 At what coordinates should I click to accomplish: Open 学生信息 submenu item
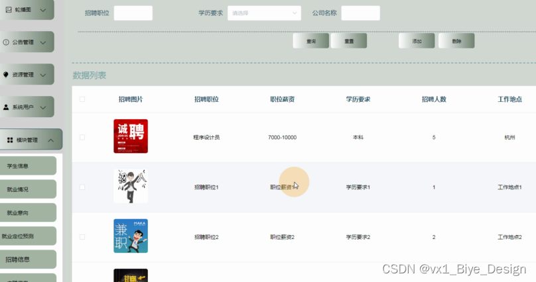tap(28, 165)
